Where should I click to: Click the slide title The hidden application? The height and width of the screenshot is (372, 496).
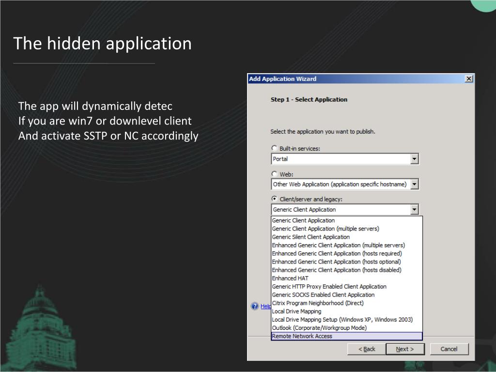103,43
